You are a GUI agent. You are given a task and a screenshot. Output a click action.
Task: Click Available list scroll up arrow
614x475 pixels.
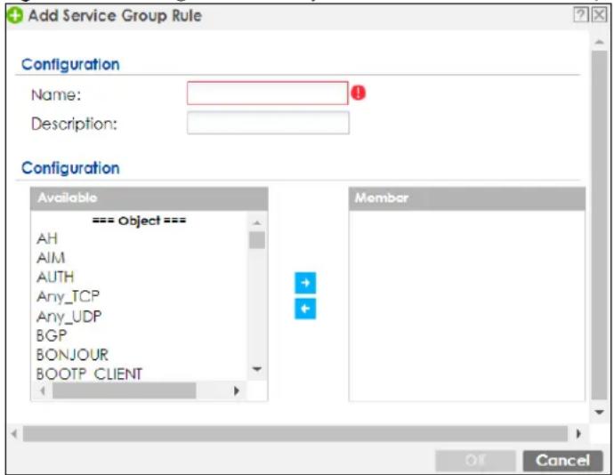tap(257, 222)
